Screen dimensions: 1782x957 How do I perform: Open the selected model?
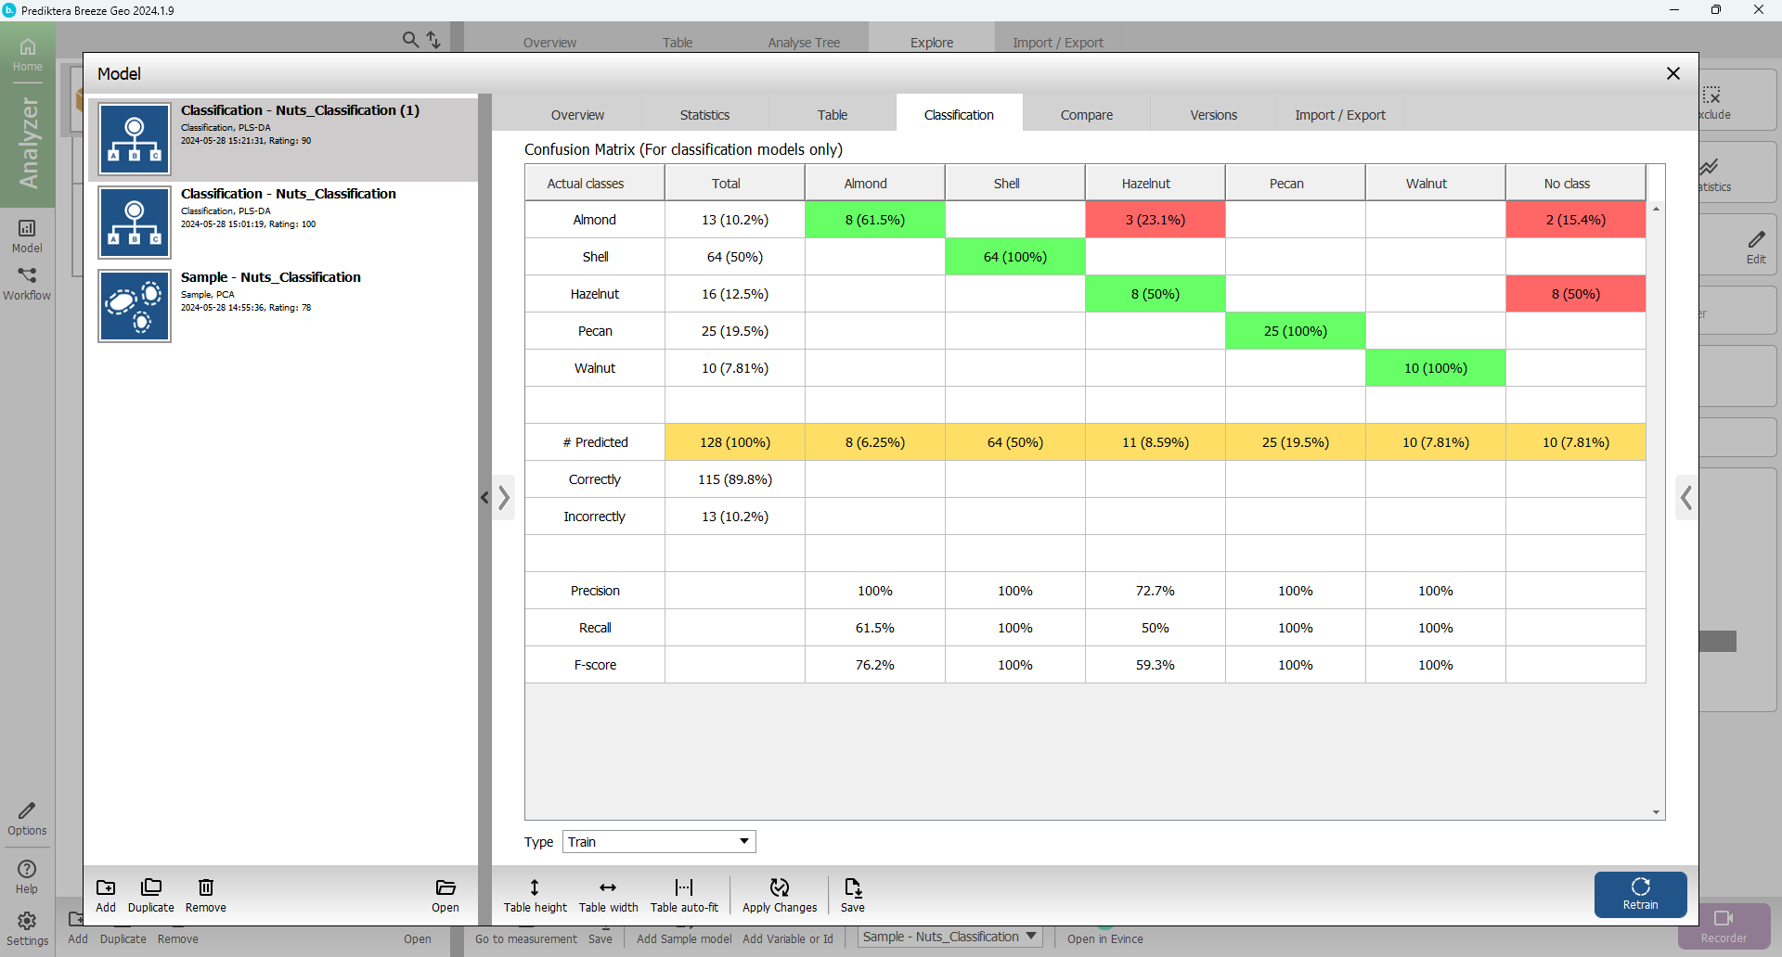tap(445, 895)
